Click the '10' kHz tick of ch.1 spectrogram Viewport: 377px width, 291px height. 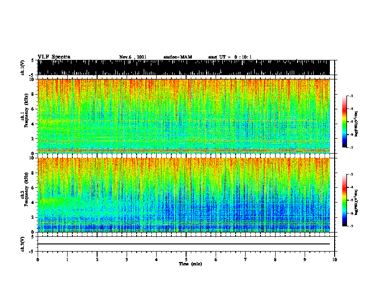[x=32, y=79]
